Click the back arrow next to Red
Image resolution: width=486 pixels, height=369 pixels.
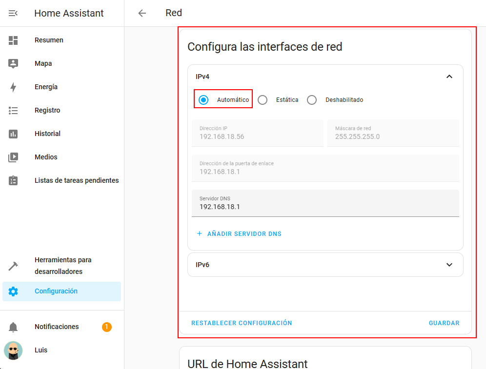click(142, 13)
